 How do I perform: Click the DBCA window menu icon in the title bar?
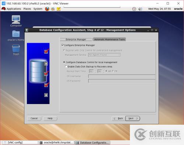pos(27,30)
